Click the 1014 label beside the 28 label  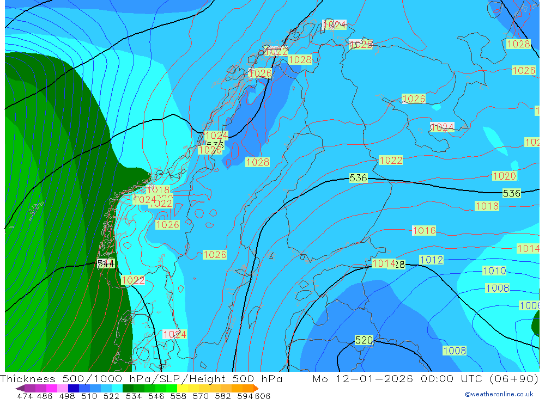[384, 263]
